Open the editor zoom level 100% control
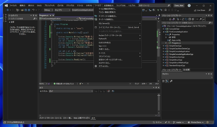The width and height of the screenshot is (217, 127). click(x=43, y=84)
